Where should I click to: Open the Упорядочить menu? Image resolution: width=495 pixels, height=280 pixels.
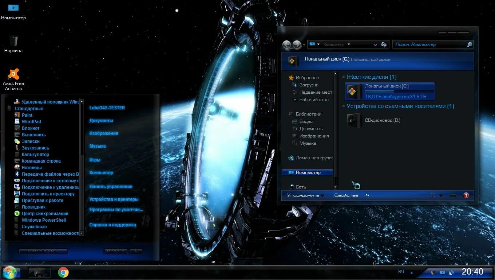point(305,195)
